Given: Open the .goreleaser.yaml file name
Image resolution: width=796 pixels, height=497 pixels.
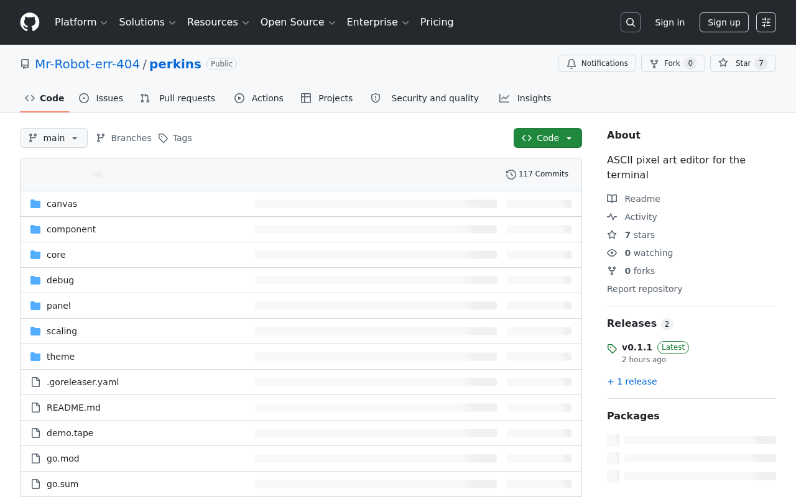Looking at the screenshot, I should tap(83, 382).
